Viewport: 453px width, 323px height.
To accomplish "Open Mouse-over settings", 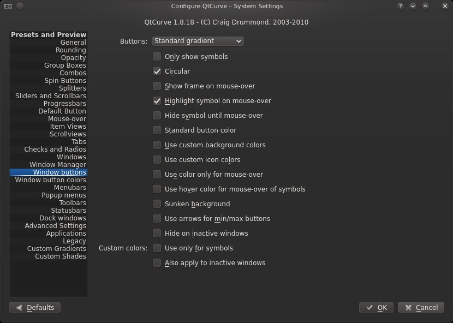I will 49,119.
